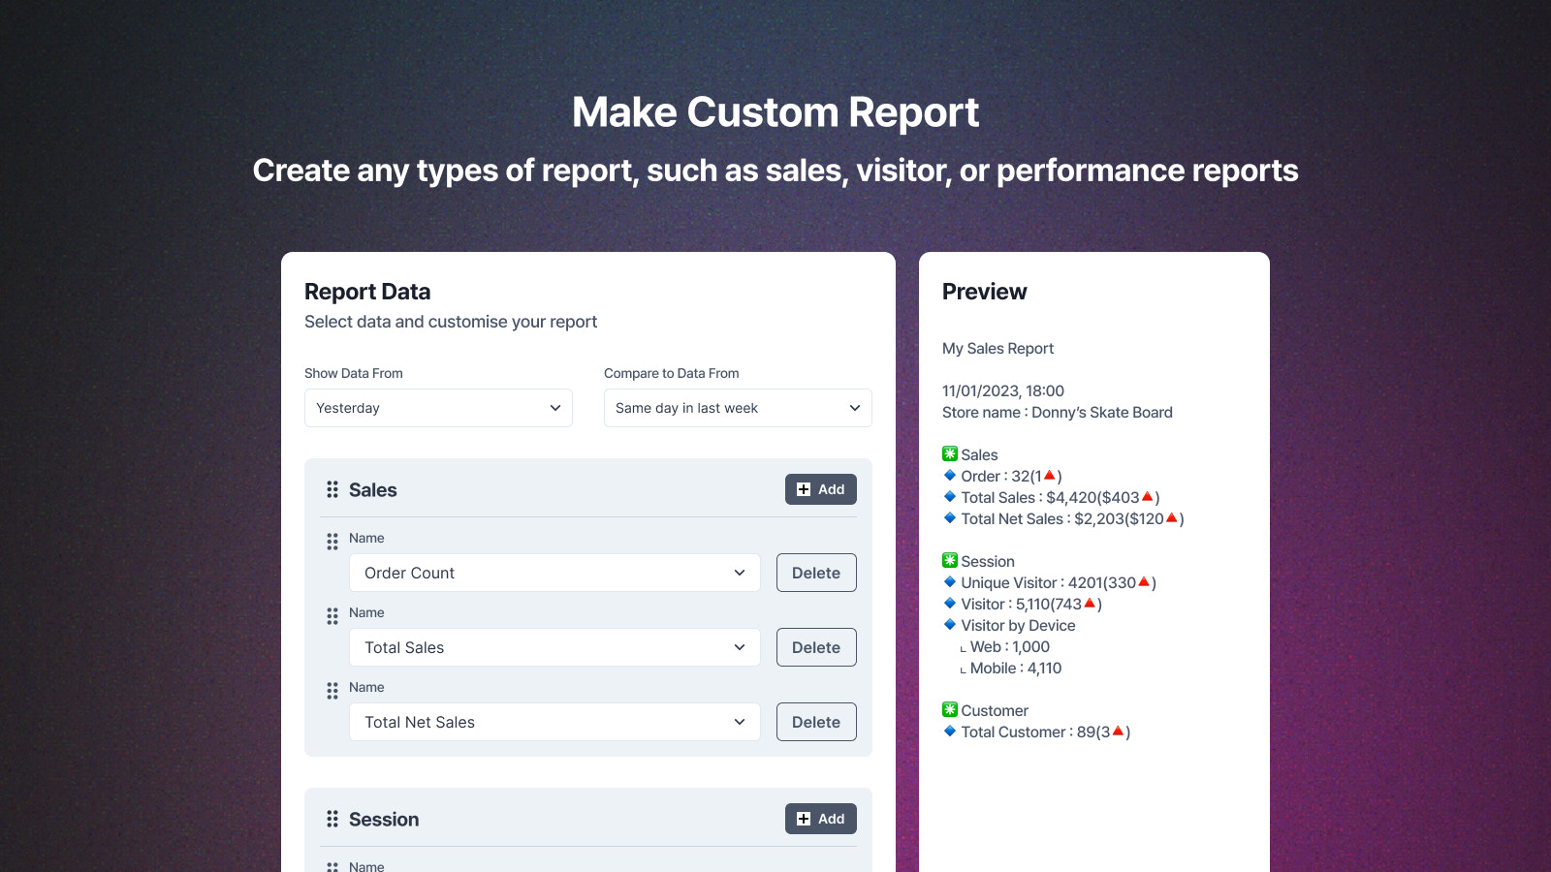Click blue diamond bullet next to Visitor by Device
This screenshot has height=872, width=1551.
950,624
